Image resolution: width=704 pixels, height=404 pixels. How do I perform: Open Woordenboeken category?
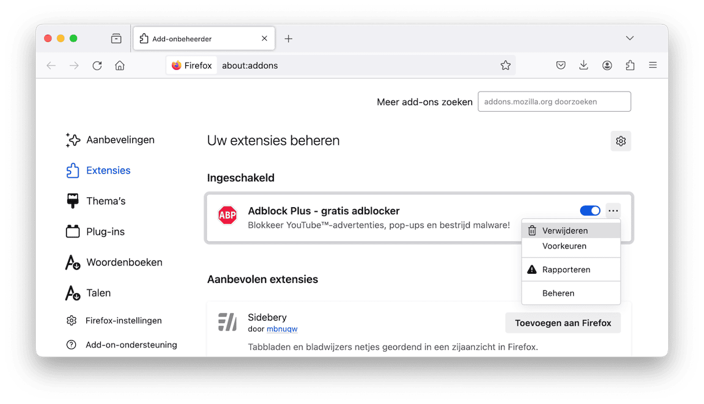pos(113,262)
